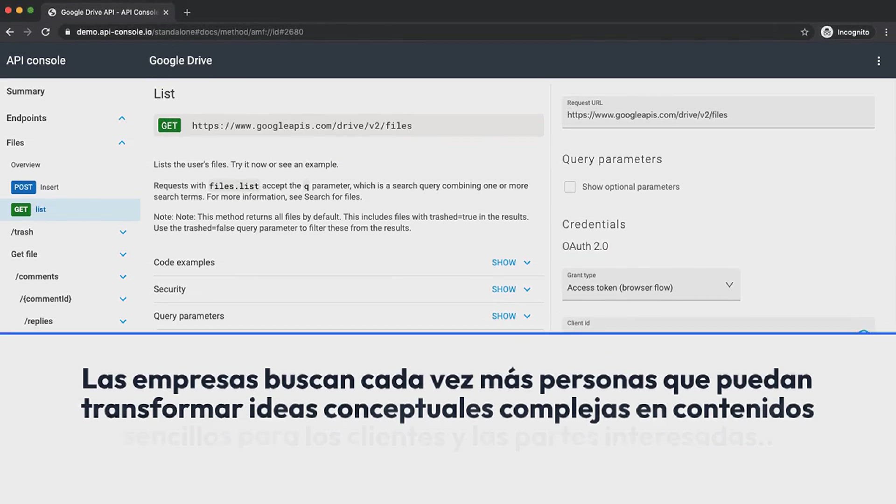Open the Files Overview item
The height and width of the screenshot is (504, 896).
tap(26, 165)
